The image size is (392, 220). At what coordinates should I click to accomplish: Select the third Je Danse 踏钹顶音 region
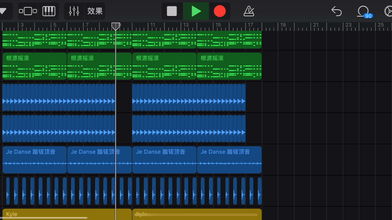click(164, 160)
